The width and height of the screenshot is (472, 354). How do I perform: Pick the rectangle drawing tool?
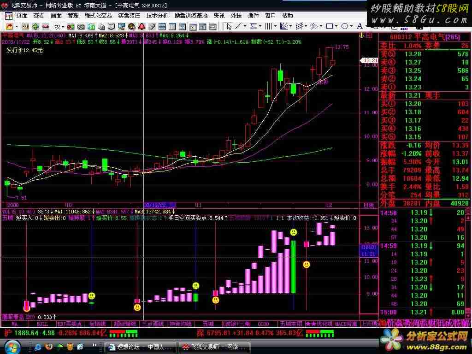(x=329, y=26)
